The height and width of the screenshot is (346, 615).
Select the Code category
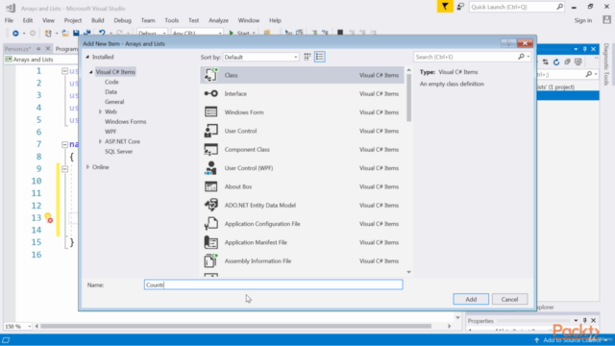(x=111, y=82)
